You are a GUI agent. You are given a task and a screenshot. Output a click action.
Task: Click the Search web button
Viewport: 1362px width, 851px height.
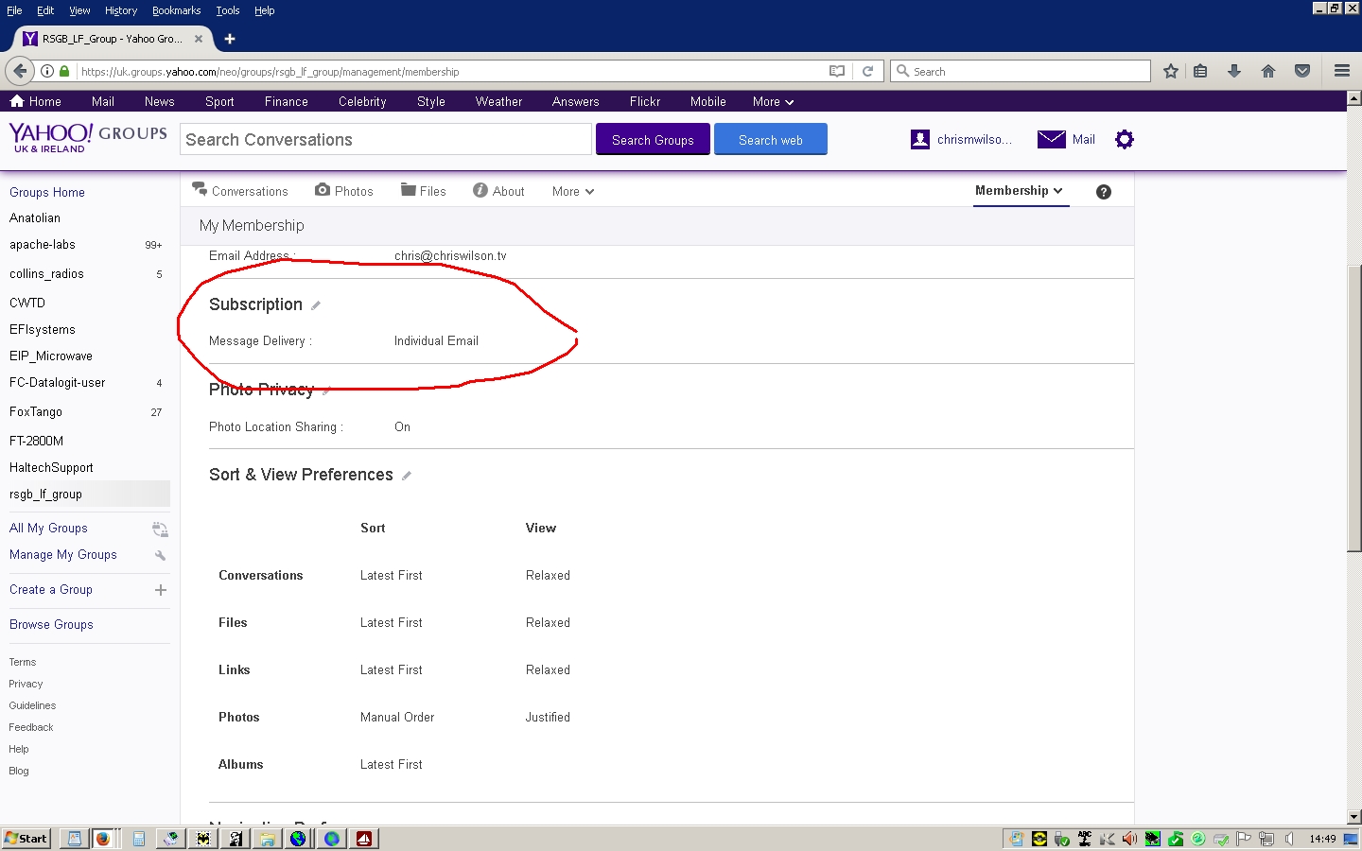[x=771, y=140]
